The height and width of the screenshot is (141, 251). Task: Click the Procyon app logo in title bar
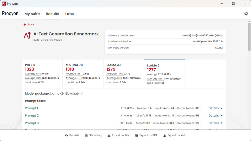[4, 3]
